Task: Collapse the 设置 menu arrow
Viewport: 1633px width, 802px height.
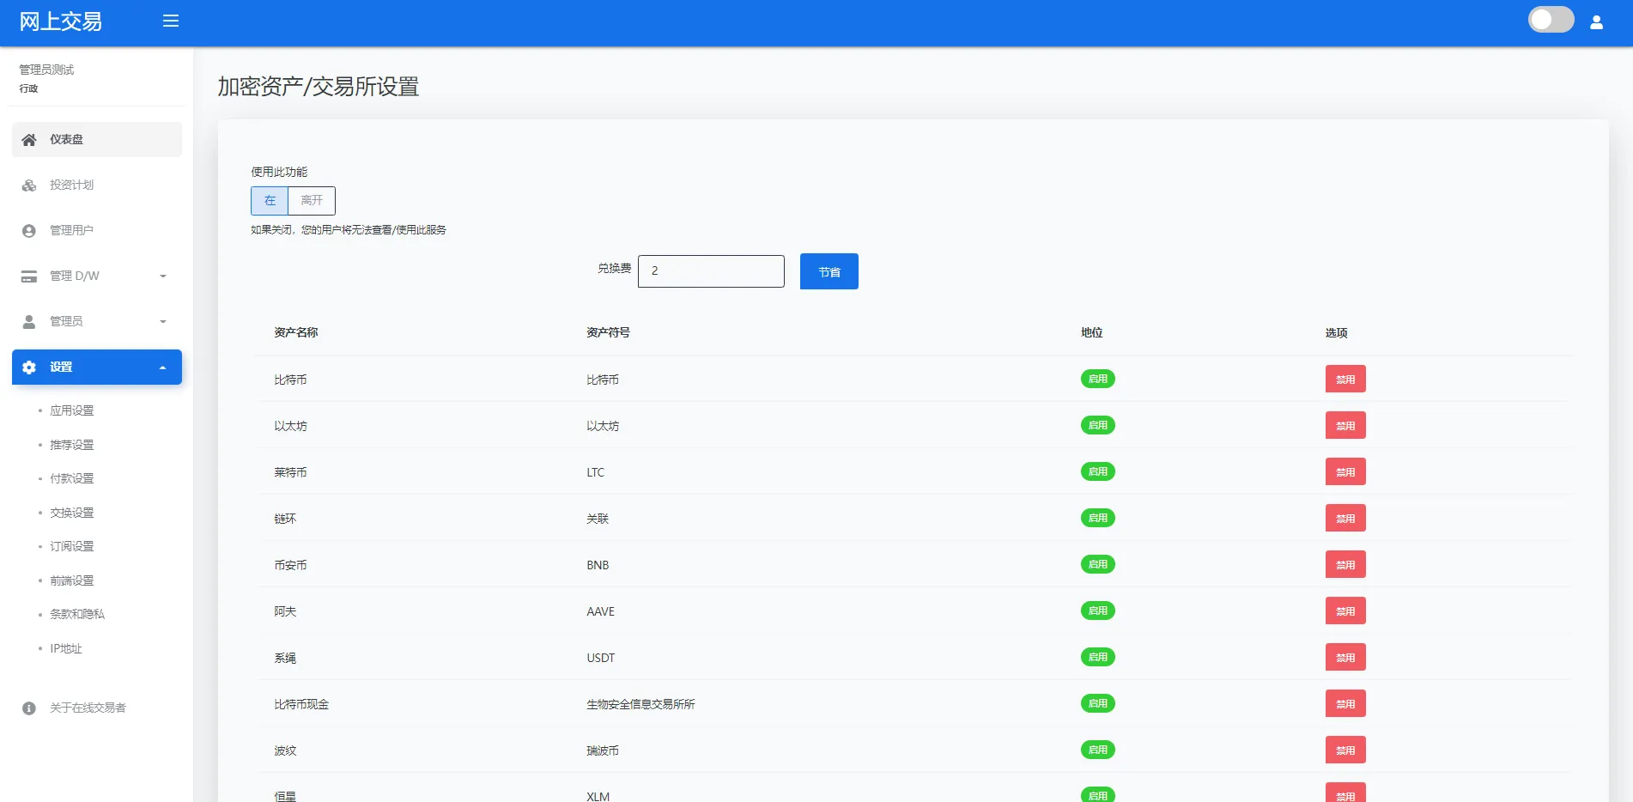Action: tap(163, 368)
